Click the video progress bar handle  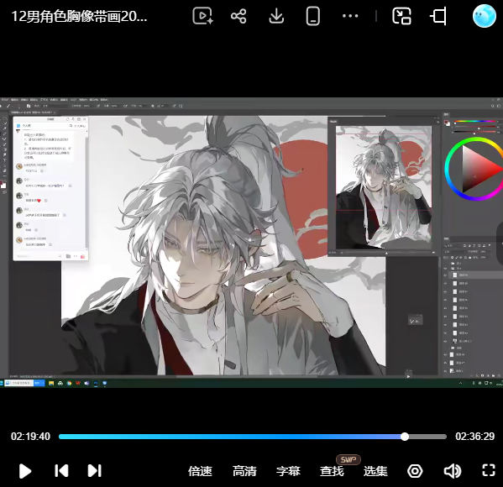pos(405,437)
